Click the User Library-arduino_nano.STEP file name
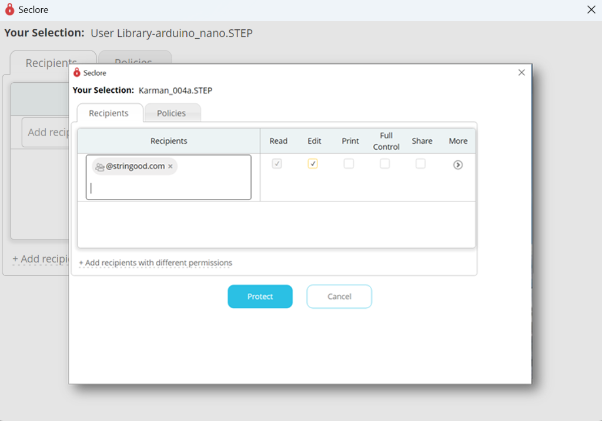The height and width of the screenshot is (421, 602). click(x=172, y=33)
